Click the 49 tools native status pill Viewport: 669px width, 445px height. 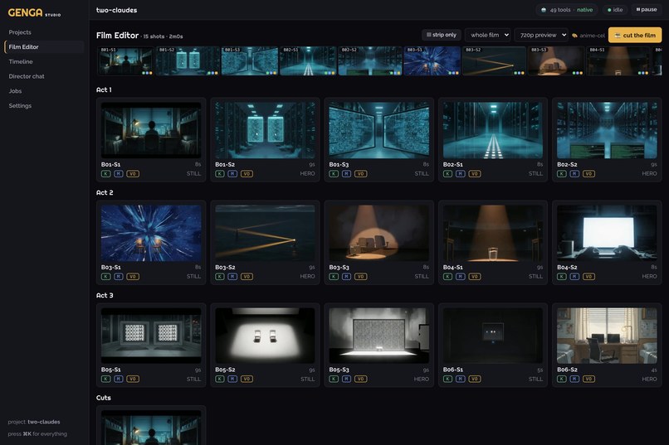[x=567, y=10]
